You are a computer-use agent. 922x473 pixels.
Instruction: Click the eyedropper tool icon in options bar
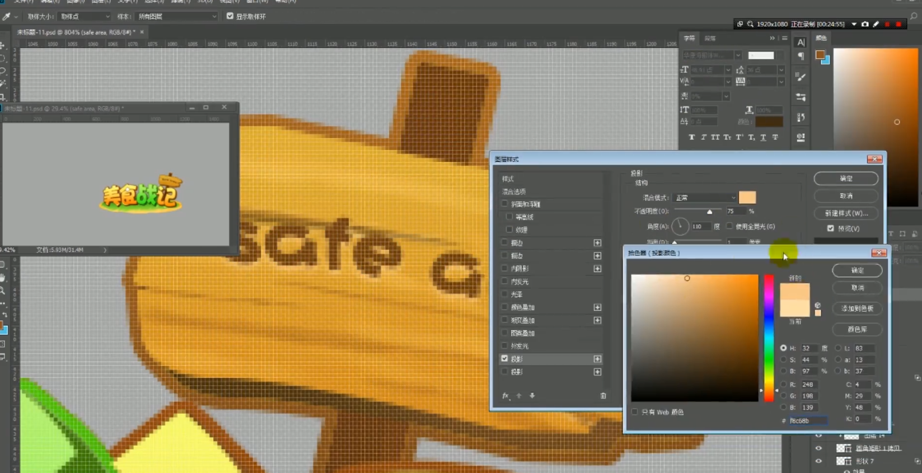click(x=6, y=17)
